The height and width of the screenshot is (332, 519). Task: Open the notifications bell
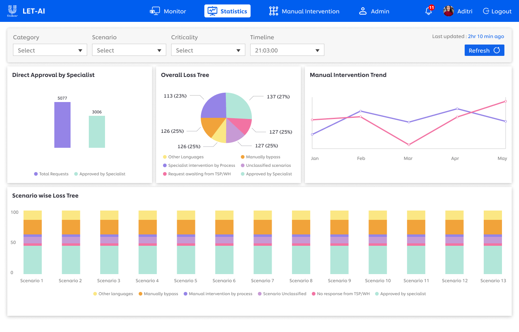pos(429,11)
